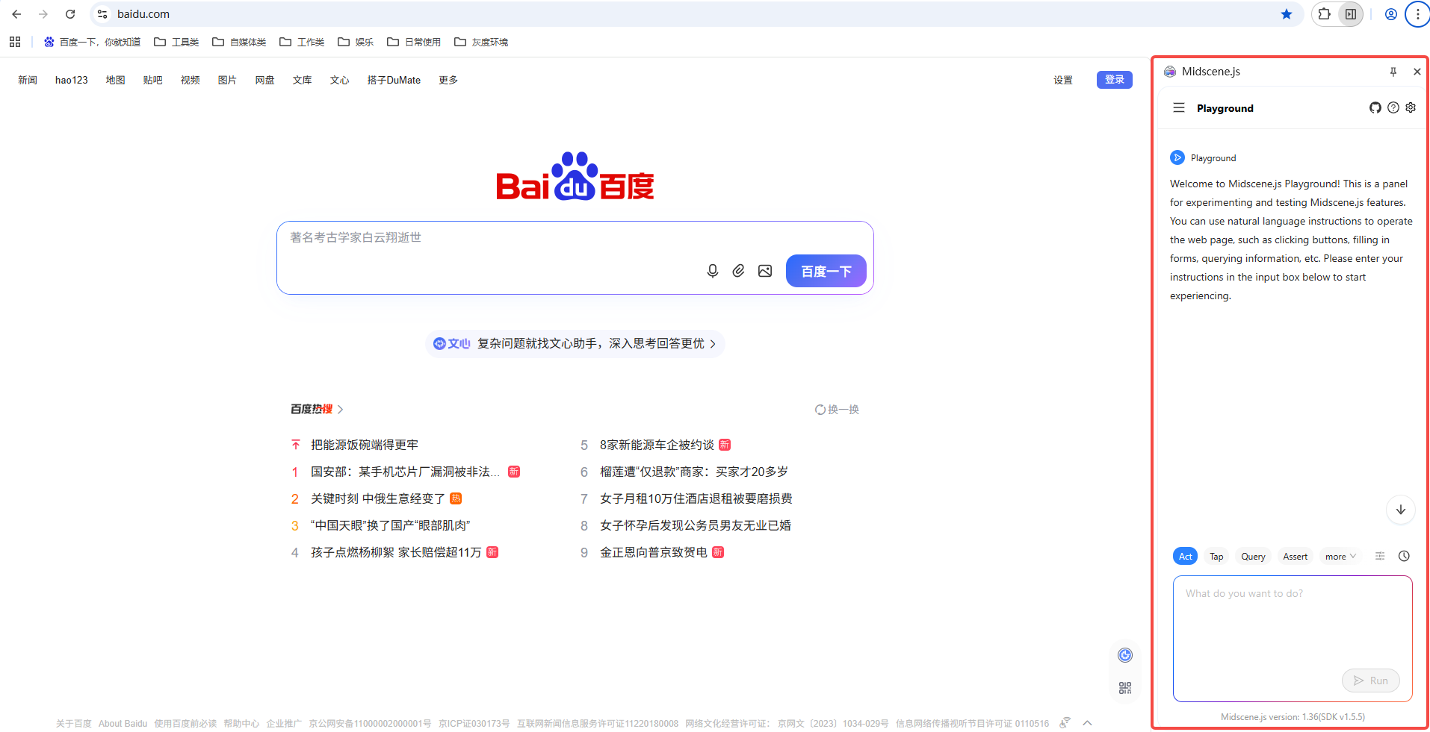Expand the more dropdown in Midscene

click(1340, 556)
